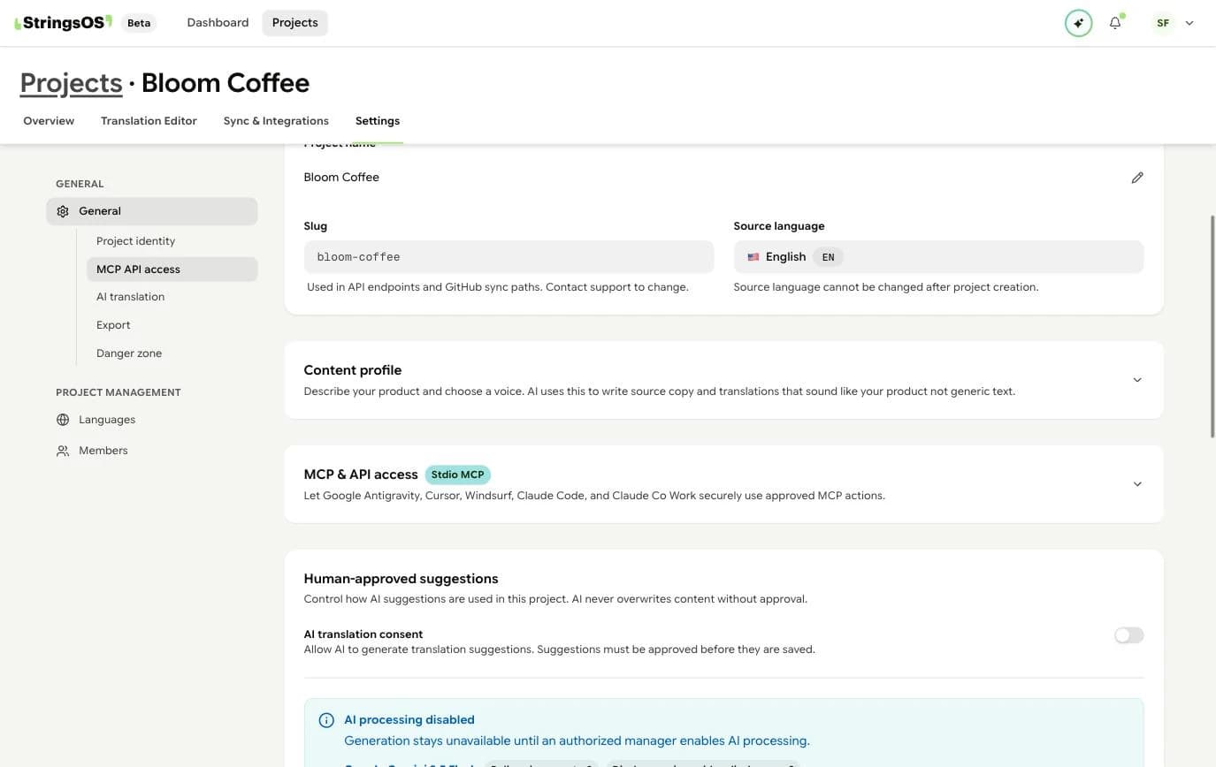1216x767 pixels.
Task: Toggle the AI translation consent switch
Action: coord(1129,635)
